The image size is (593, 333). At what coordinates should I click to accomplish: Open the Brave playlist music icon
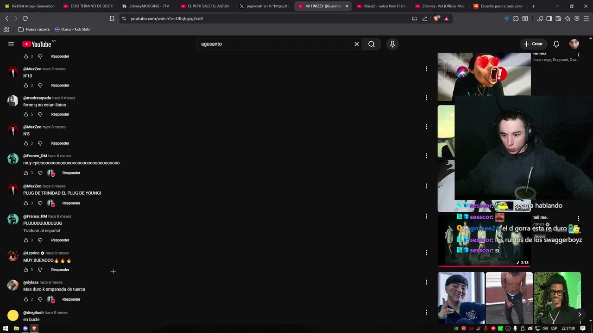tap(540, 18)
